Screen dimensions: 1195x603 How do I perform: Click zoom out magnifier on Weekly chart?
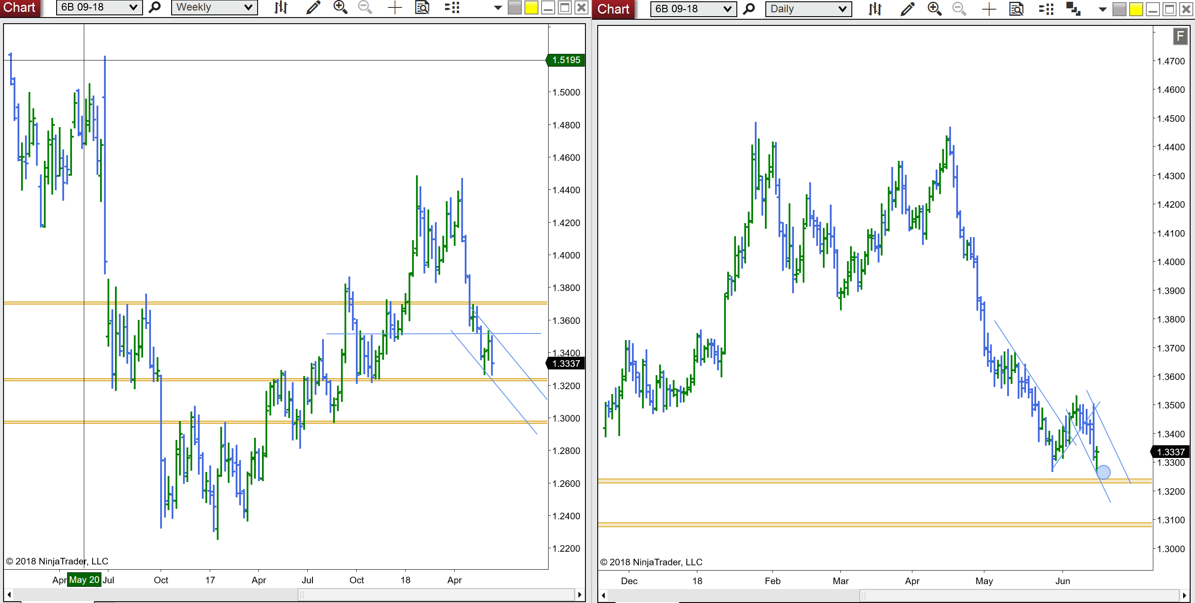pyautogui.click(x=366, y=7)
